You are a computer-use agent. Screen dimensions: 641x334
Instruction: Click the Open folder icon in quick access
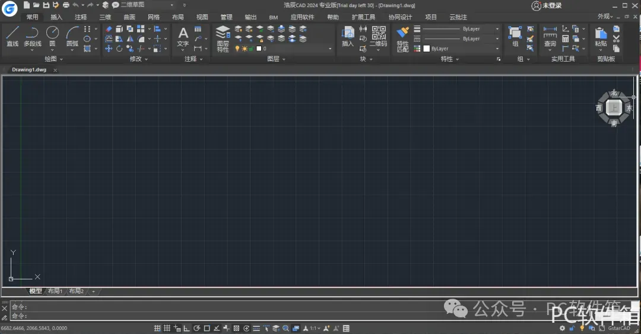[36, 5]
